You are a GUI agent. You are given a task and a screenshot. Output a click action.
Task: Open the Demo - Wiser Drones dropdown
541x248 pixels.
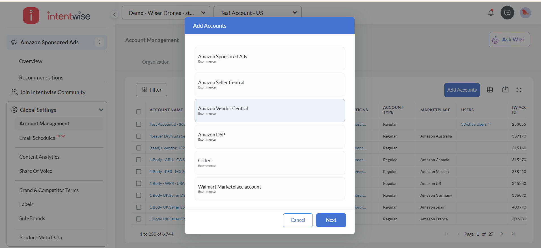[166, 13]
